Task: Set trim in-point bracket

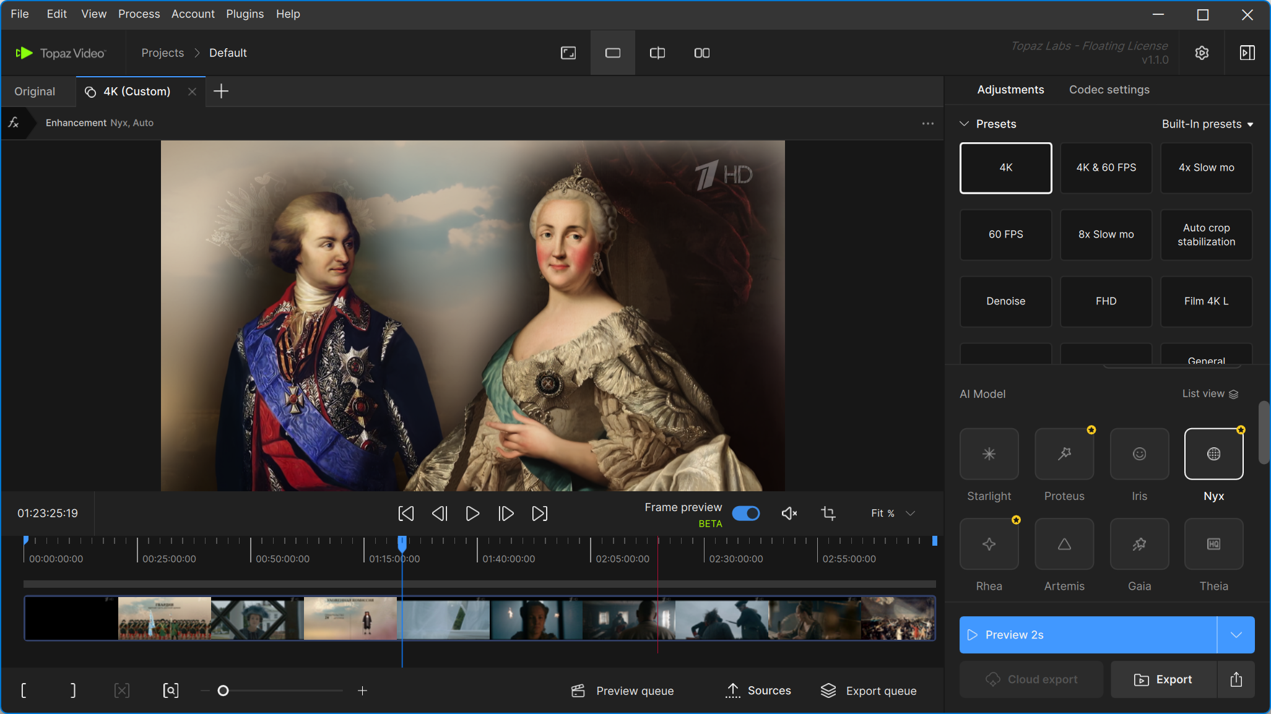Action: (x=24, y=690)
